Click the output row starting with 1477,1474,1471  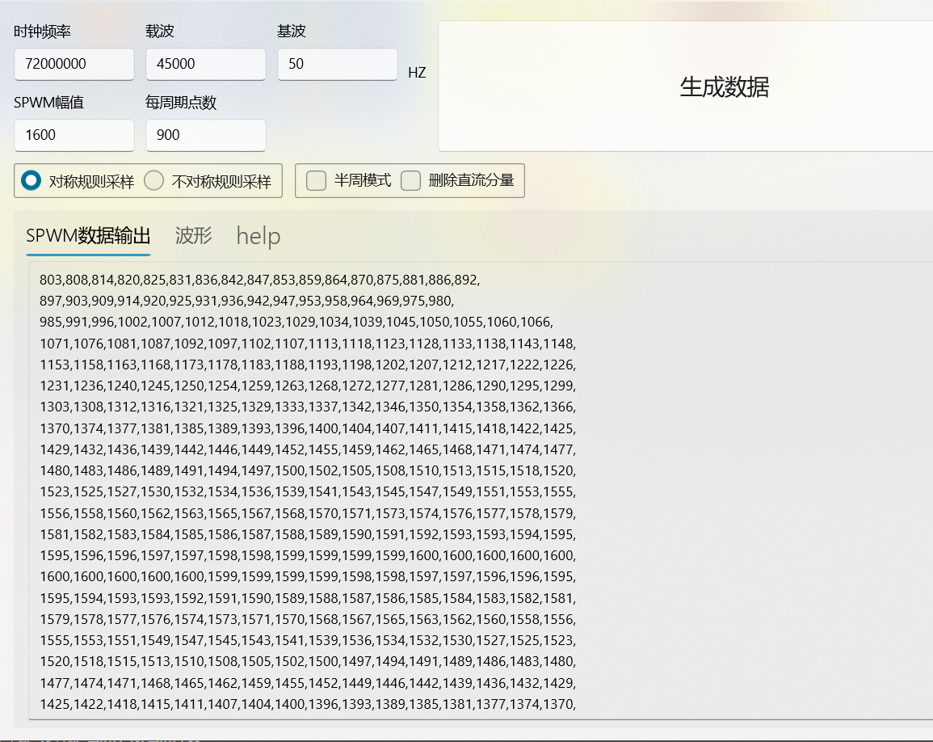point(308,683)
